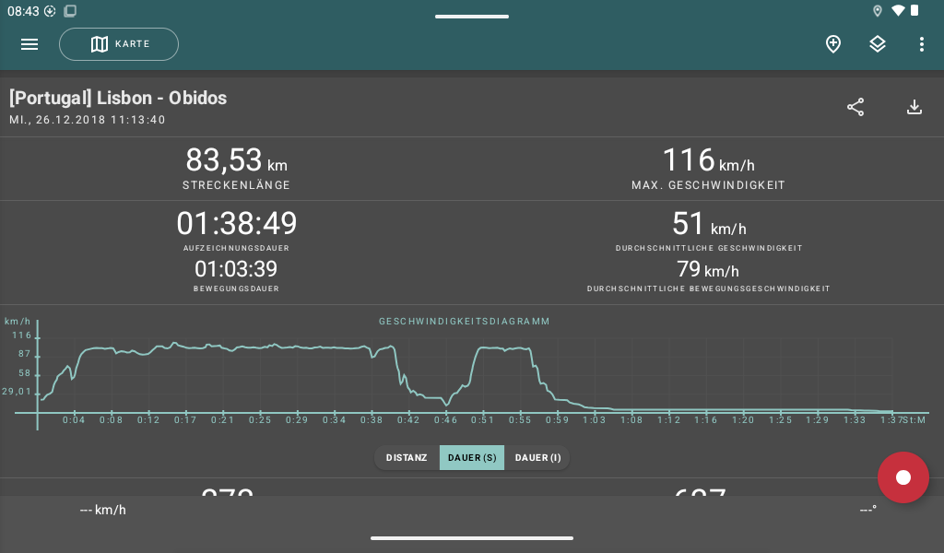Click the 01:38:49 Aufzeichnungsdauer value
Screen dimensions: 944x553
(237, 224)
